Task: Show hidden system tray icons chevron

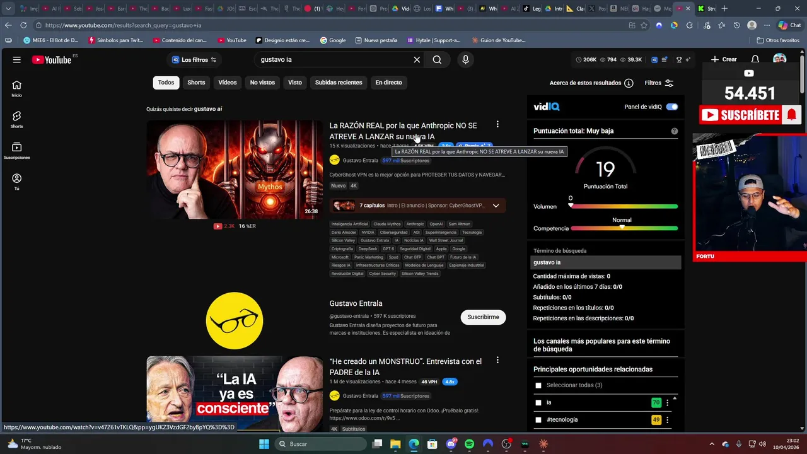Action: click(x=712, y=444)
